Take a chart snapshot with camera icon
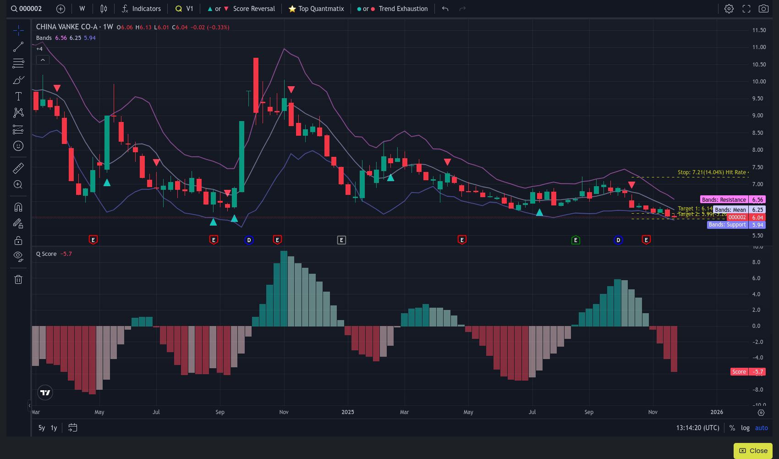Viewport: 779px width, 459px height. point(763,9)
